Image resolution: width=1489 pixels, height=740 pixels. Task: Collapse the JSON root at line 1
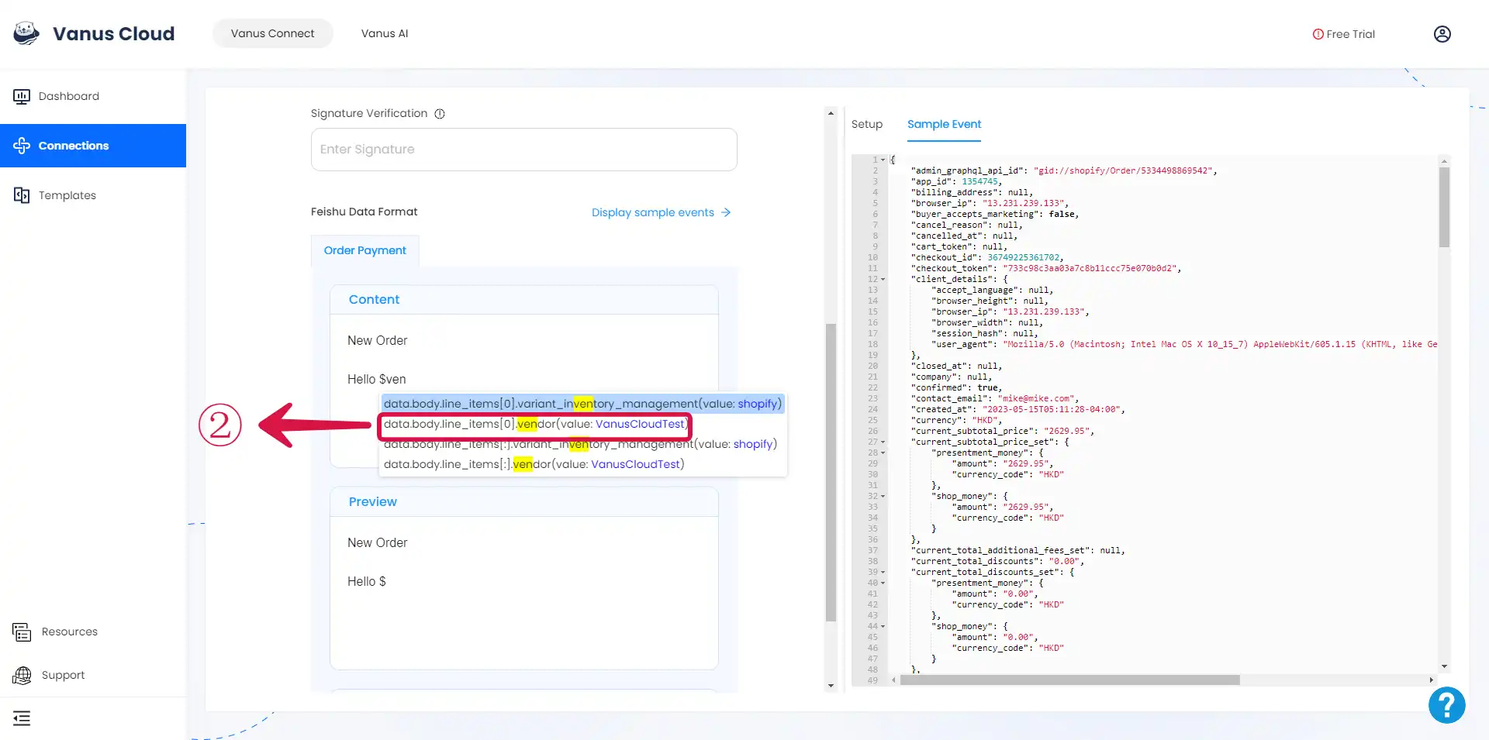pyautogui.click(x=883, y=160)
